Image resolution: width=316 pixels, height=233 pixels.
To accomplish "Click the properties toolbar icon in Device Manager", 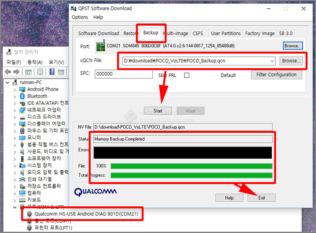I will pyautogui.click(x=40, y=72).
